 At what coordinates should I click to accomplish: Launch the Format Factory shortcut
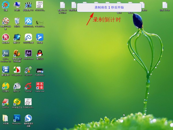pyautogui.click(x=17, y=87)
